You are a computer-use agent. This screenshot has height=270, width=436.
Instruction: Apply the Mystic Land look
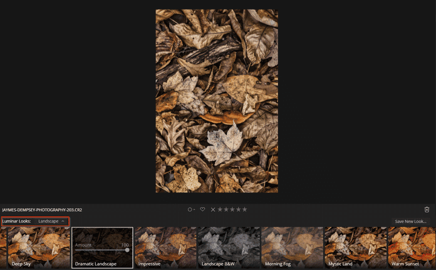[356, 247]
